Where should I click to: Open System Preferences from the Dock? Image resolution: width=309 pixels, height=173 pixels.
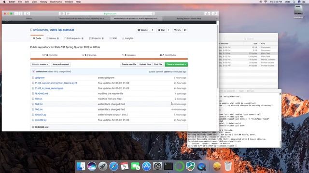(157, 166)
